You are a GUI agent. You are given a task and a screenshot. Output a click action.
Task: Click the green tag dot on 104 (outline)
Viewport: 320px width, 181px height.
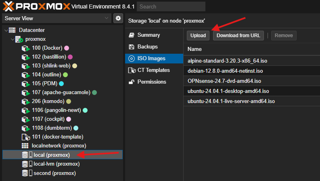tap(65, 75)
